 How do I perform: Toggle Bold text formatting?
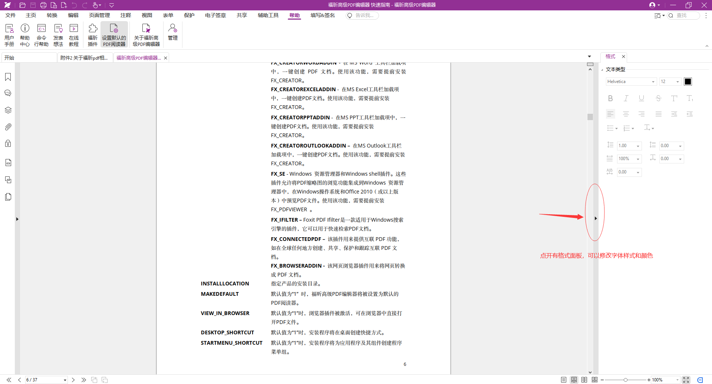pyautogui.click(x=610, y=98)
